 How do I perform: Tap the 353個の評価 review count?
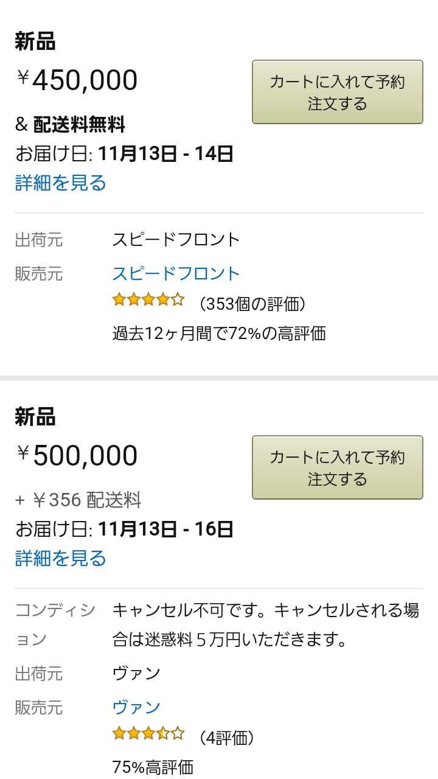point(252,304)
